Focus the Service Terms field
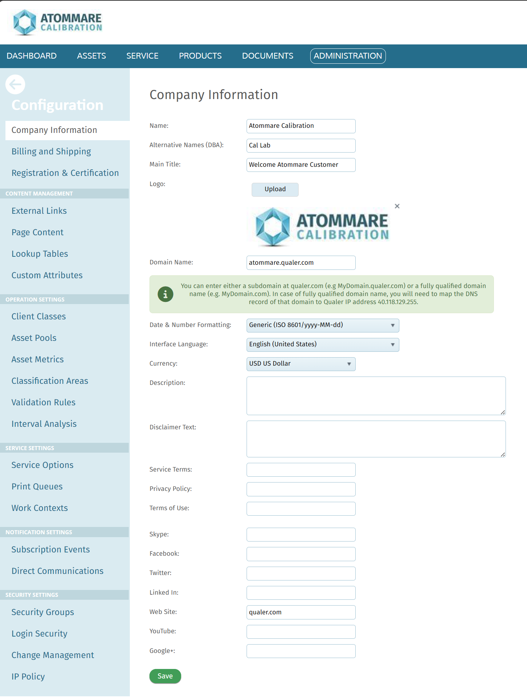This screenshot has width=527, height=697. pos(301,470)
